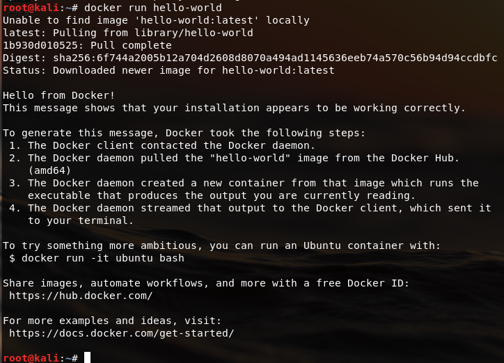
Task: Click step 1 about Docker client contacting daemon
Action: tap(162, 145)
